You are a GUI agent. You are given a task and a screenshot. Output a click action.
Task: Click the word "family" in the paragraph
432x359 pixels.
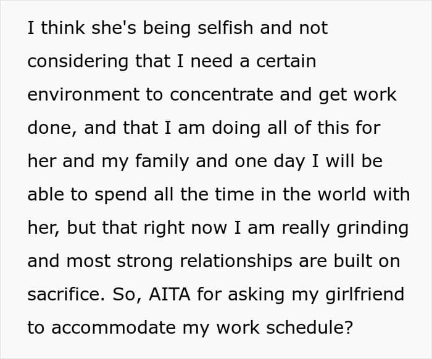(x=164, y=162)
